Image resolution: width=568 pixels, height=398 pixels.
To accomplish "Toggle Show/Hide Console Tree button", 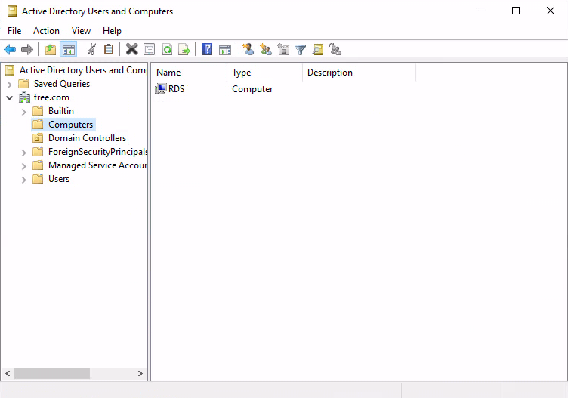I will [69, 49].
